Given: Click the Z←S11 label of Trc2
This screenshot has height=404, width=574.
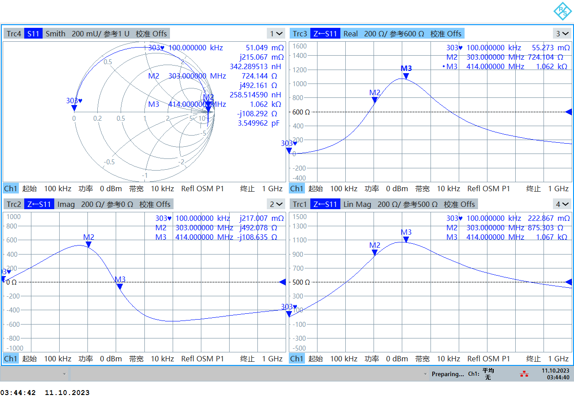Looking at the screenshot, I should pyautogui.click(x=39, y=204).
